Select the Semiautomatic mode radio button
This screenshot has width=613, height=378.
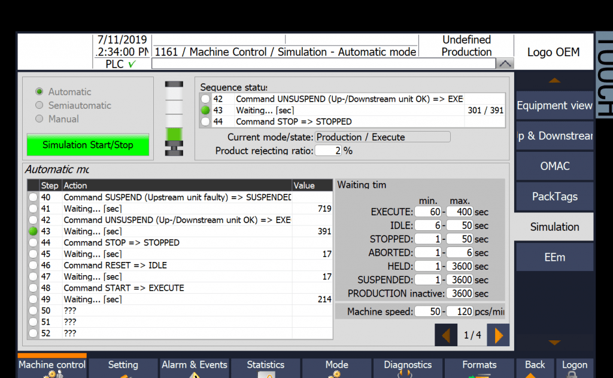click(x=39, y=105)
